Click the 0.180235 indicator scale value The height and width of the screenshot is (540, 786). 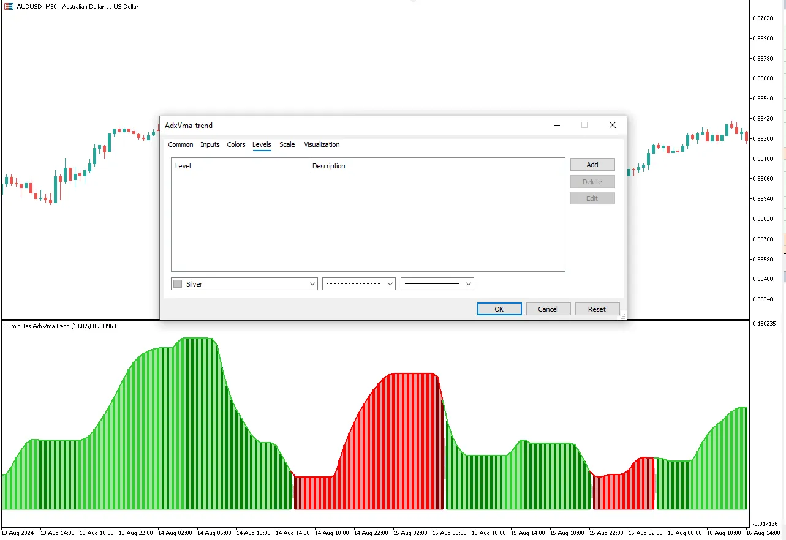click(x=765, y=324)
